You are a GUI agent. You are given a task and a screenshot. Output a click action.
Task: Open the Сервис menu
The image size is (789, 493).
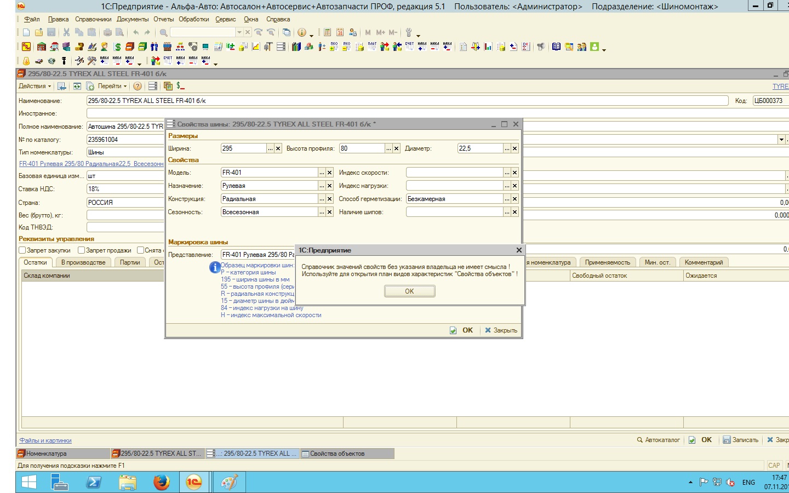coord(226,19)
